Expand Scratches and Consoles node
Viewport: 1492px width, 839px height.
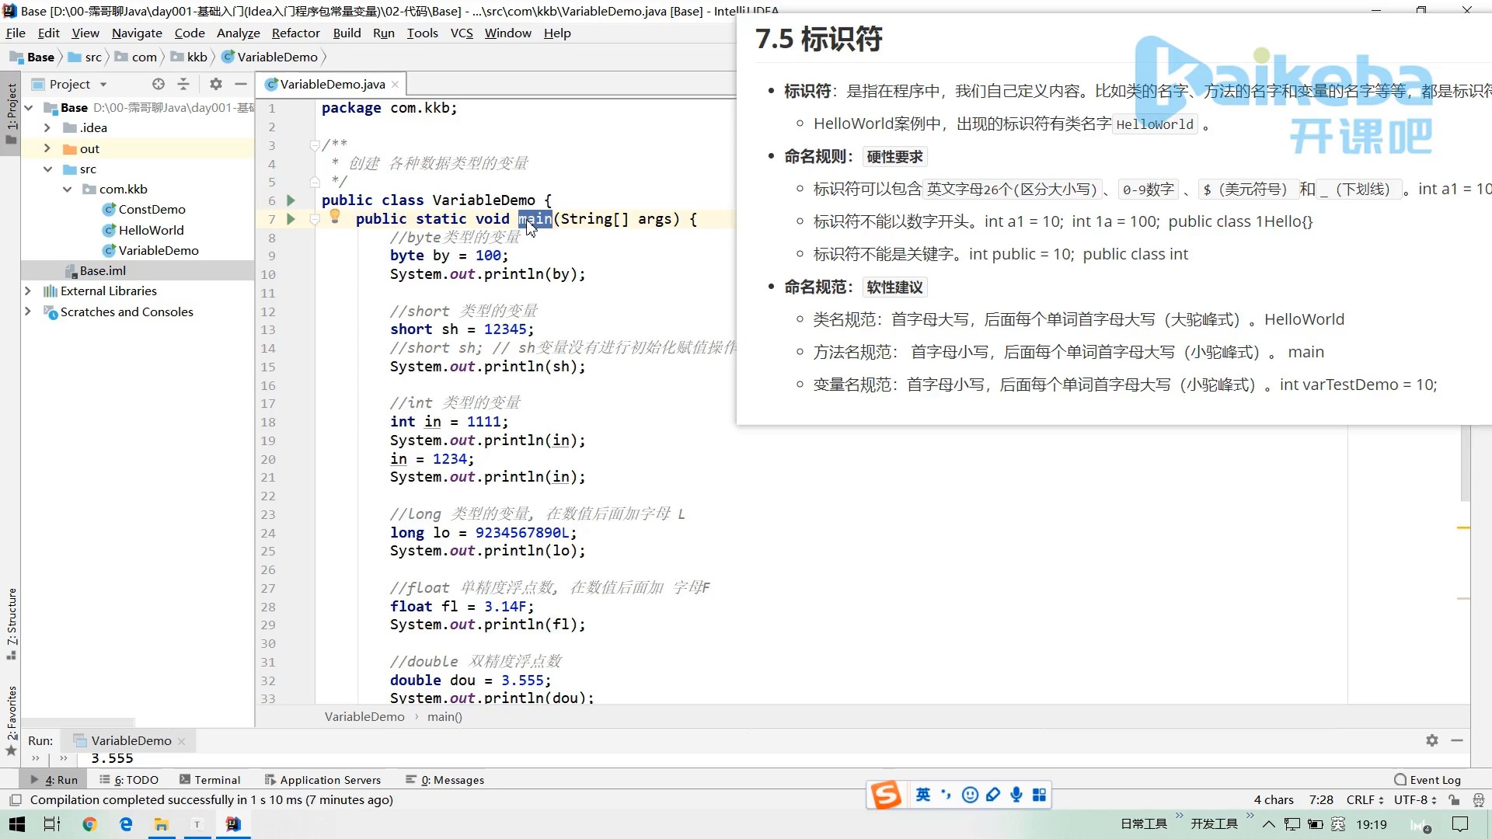[28, 312]
